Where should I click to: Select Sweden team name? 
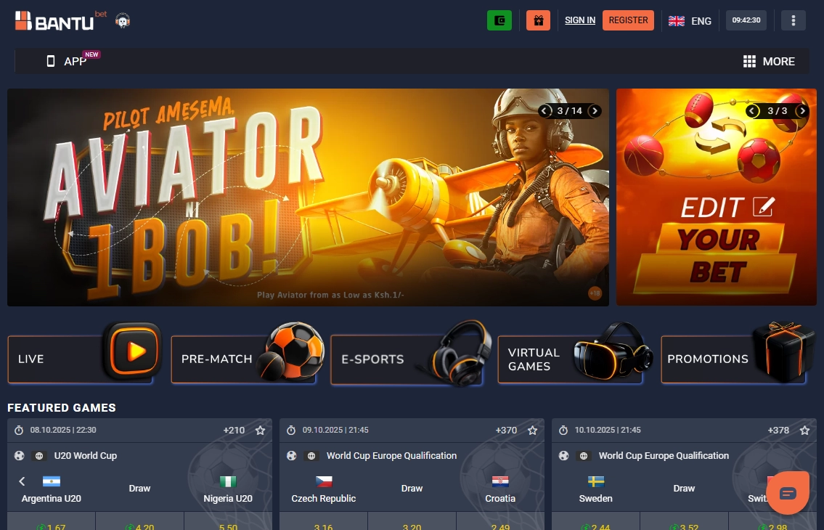[x=595, y=499]
